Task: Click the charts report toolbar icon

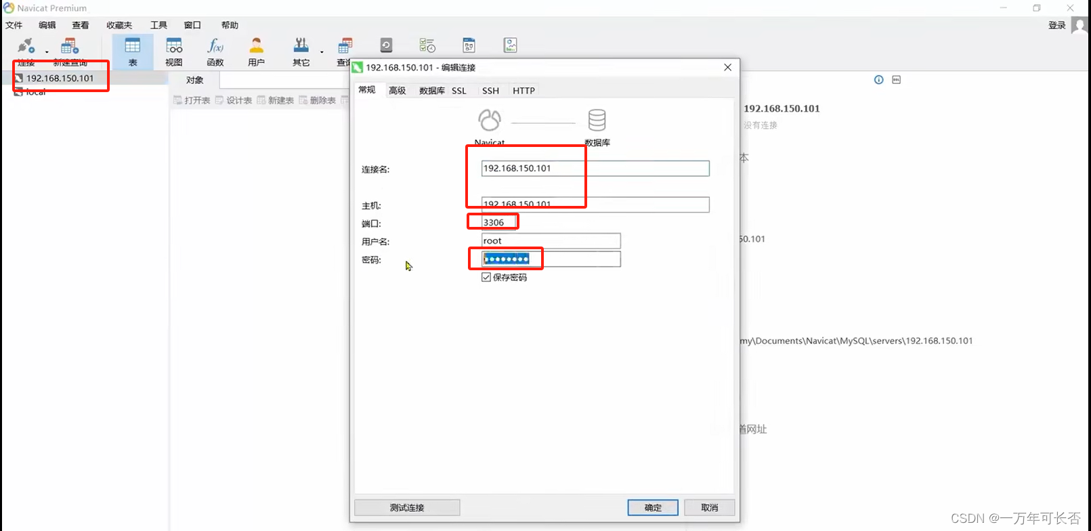Action: (x=510, y=45)
